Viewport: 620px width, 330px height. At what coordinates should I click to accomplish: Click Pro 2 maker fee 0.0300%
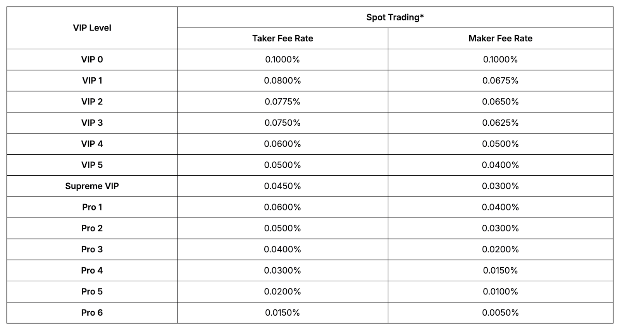pos(500,228)
